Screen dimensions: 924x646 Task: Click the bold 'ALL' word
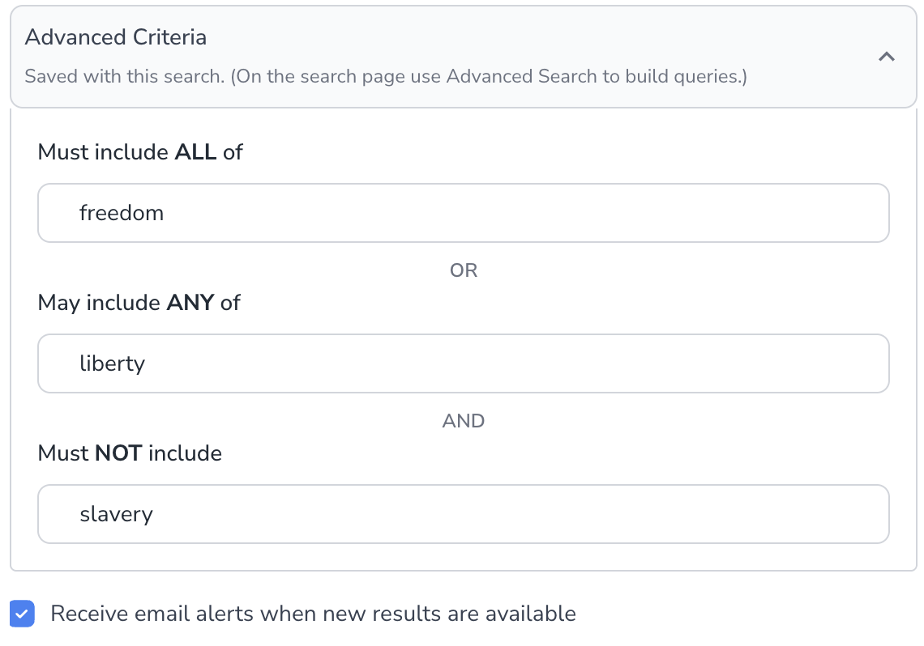click(195, 152)
